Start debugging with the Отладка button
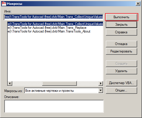 pyautogui.click(x=122, y=44)
